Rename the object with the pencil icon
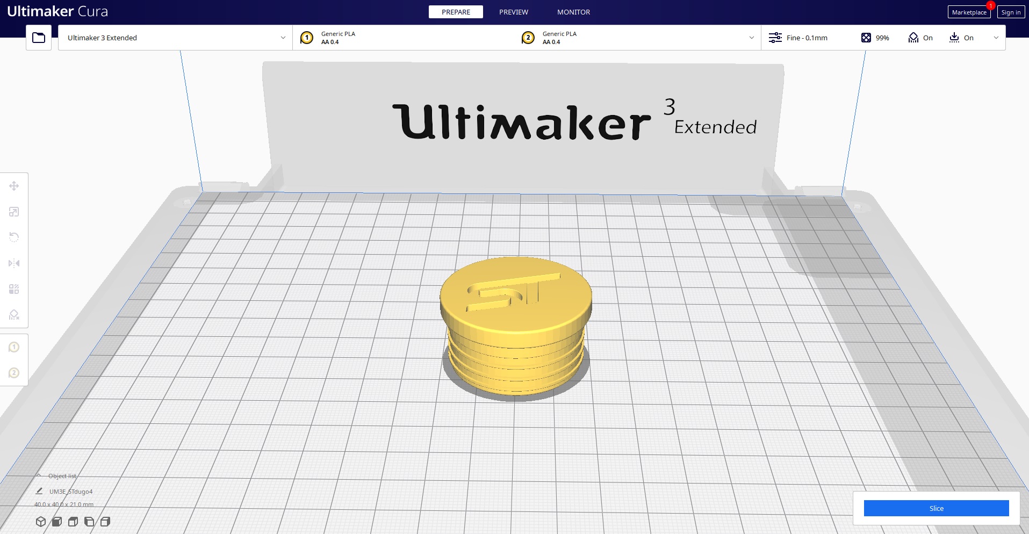This screenshot has width=1029, height=534. coord(39,491)
